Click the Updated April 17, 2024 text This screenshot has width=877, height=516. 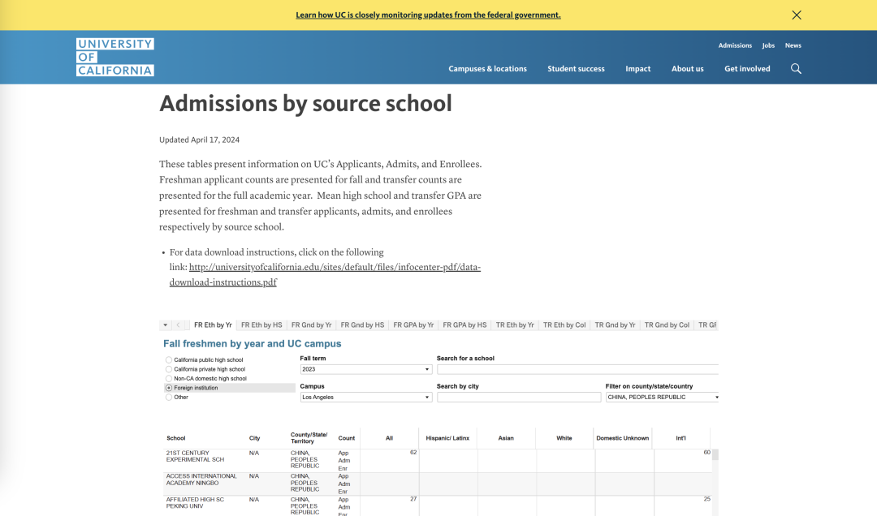pos(199,140)
